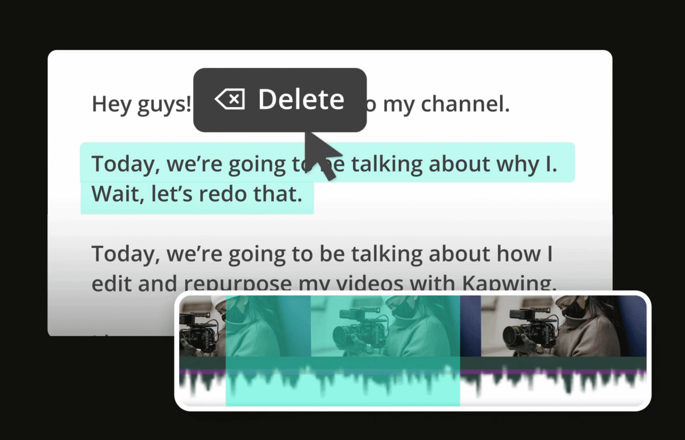Click 'my channel.' at the end of the first line
This screenshot has height=440, width=685.
[x=446, y=104]
